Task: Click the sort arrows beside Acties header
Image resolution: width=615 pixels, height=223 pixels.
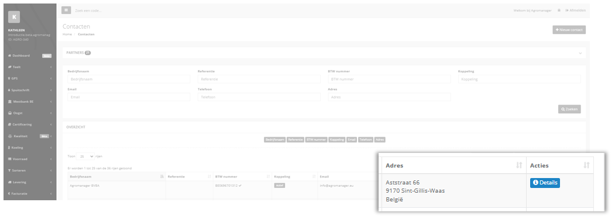Action: pos(586,165)
